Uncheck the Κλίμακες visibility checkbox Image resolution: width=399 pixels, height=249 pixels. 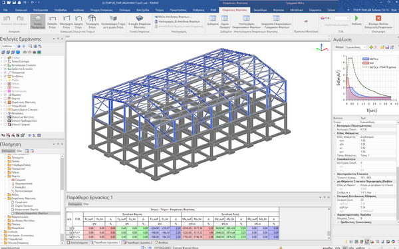pyautogui.click(x=5, y=95)
